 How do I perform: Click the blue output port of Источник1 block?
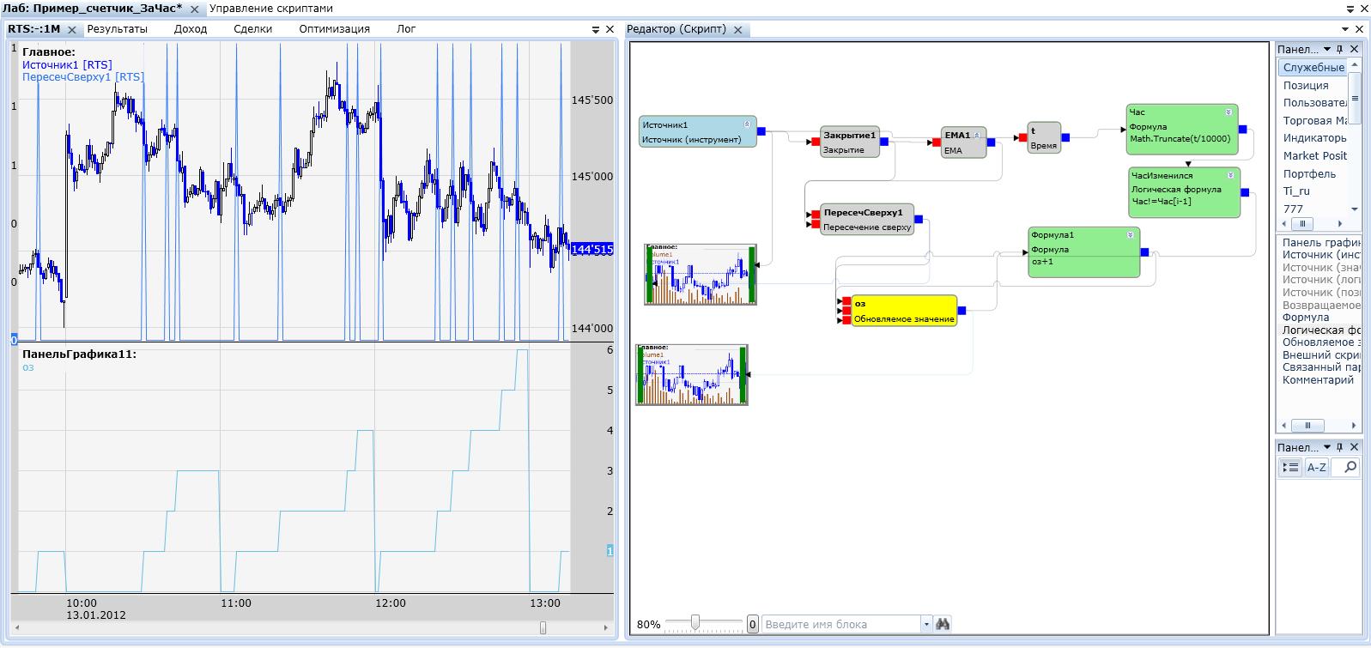tap(761, 132)
